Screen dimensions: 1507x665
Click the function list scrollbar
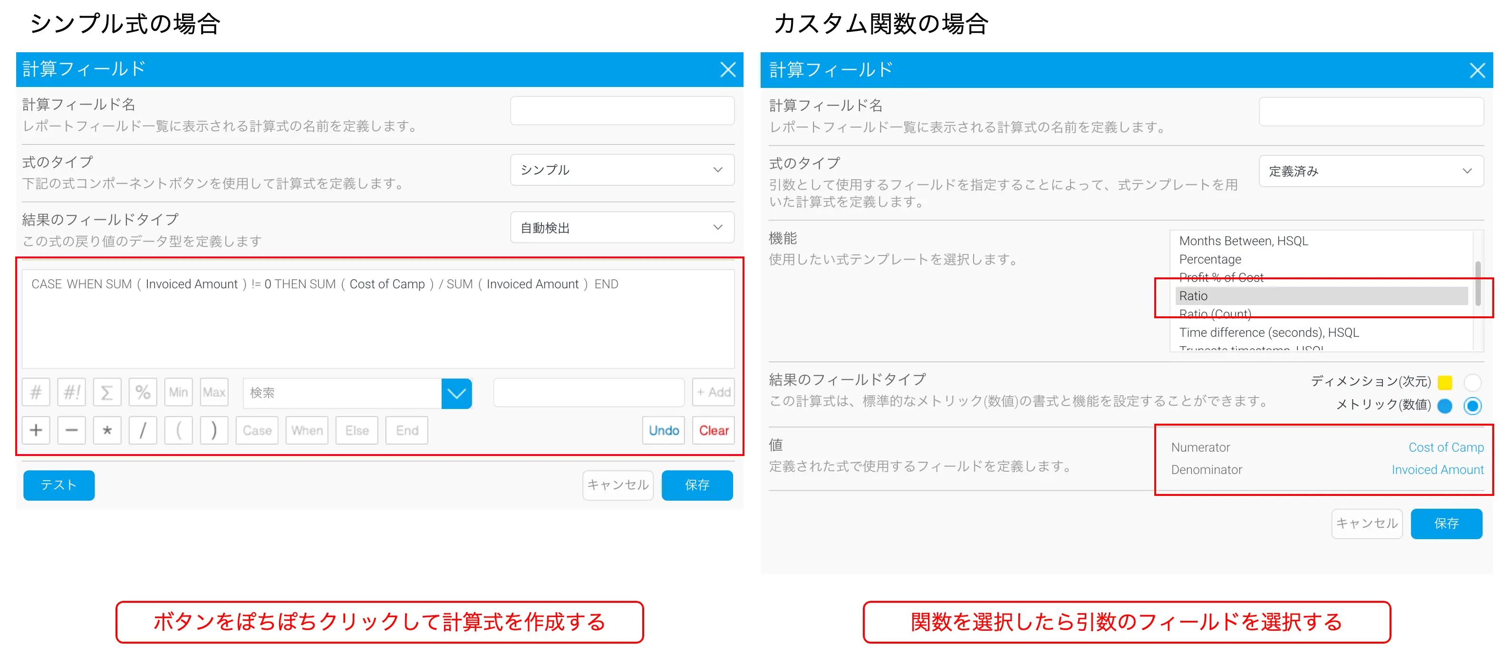(1478, 284)
